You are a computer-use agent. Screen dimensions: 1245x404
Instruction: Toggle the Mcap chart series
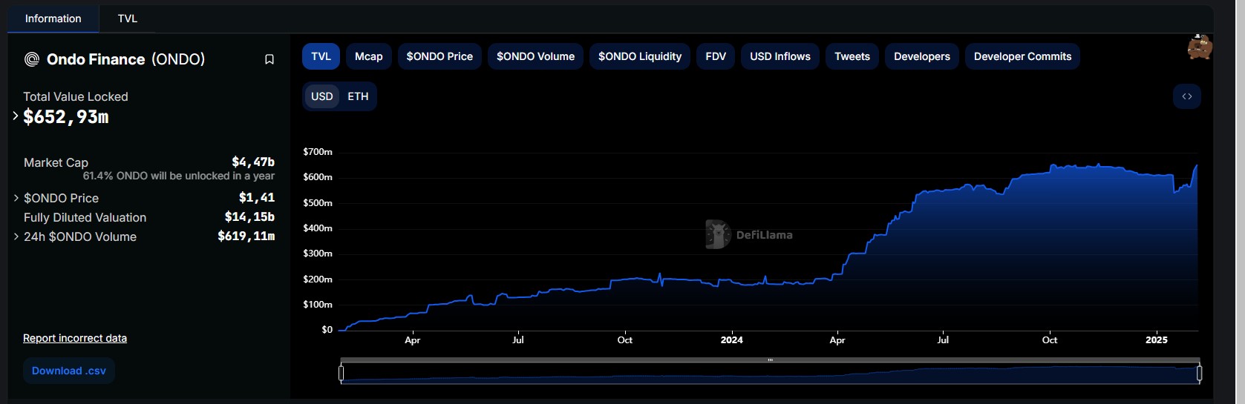[369, 56]
